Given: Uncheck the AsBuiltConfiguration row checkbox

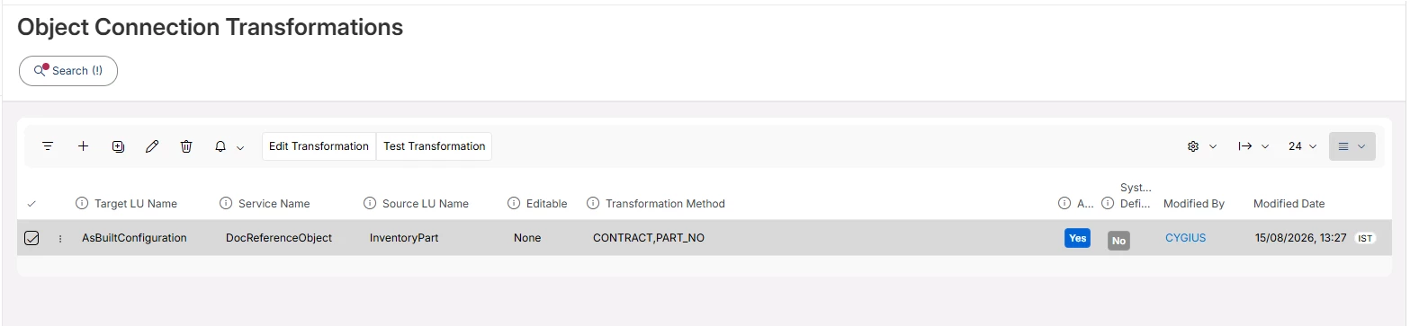Looking at the screenshot, I should coord(31,238).
